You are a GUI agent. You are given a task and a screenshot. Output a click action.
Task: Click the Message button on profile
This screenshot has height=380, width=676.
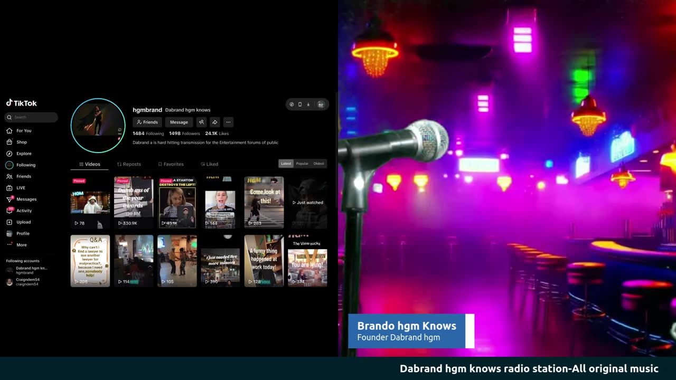click(x=179, y=122)
